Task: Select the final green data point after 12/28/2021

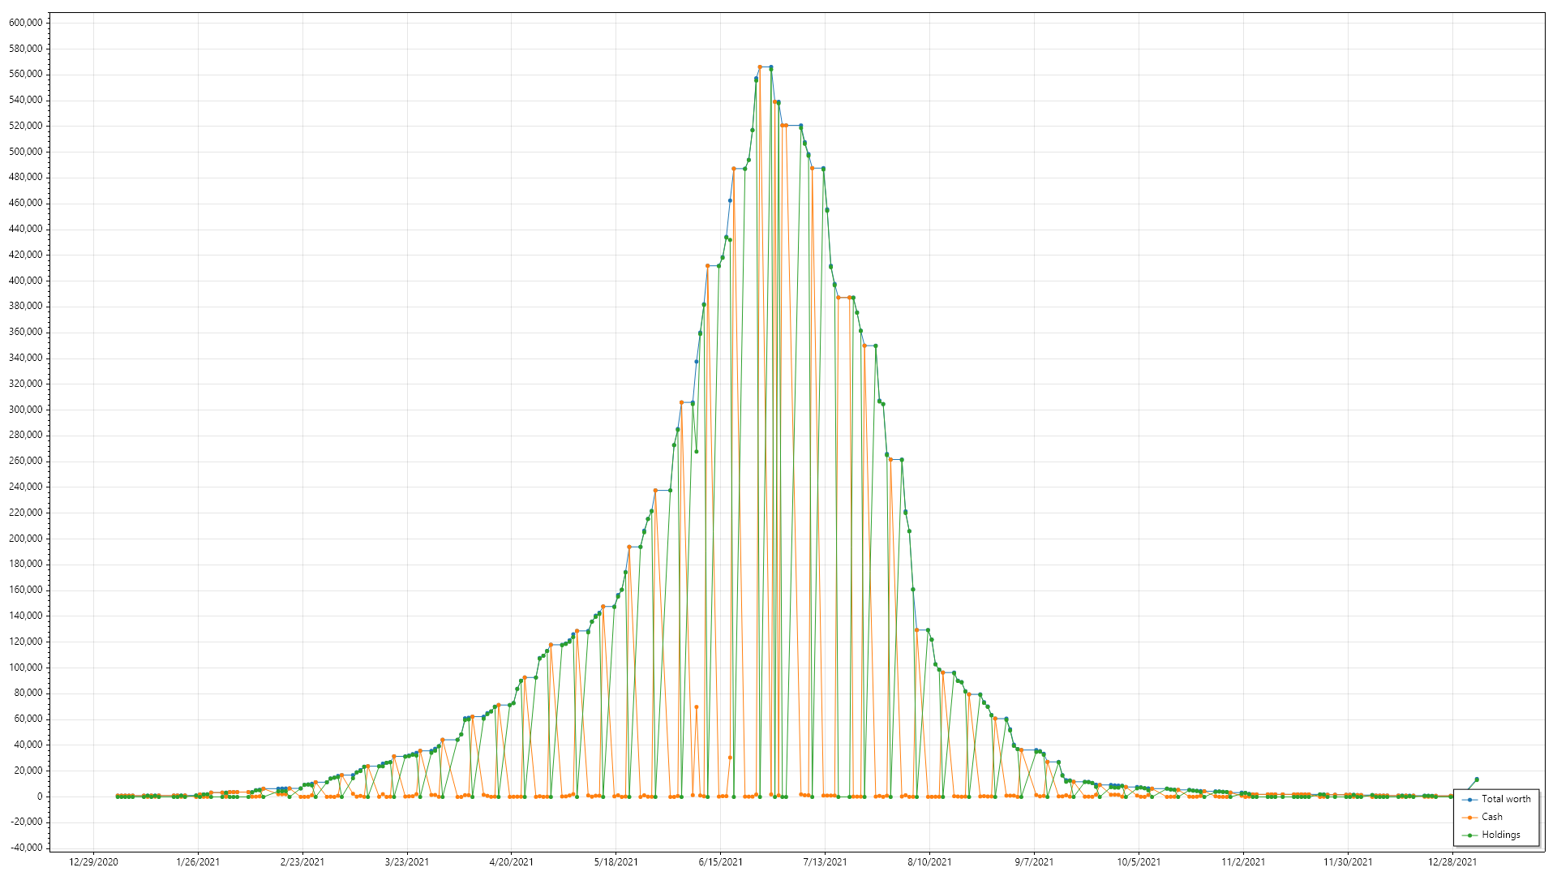Action: [x=1477, y=779]
